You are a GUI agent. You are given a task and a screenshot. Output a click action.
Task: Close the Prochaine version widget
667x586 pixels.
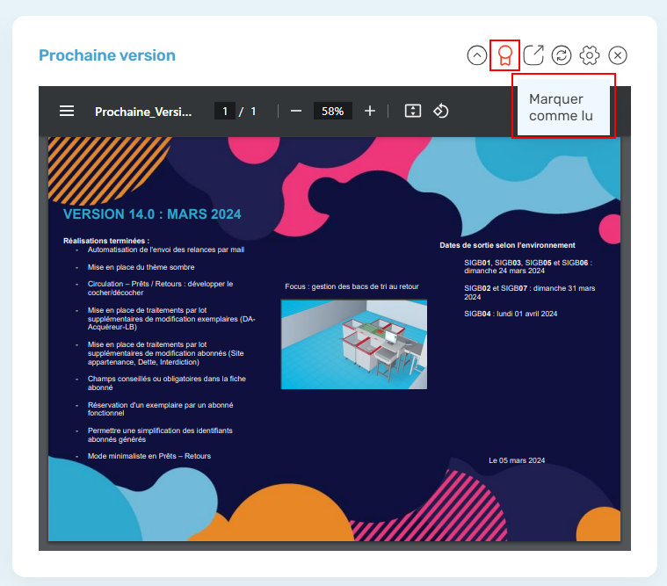pos(618,55)
